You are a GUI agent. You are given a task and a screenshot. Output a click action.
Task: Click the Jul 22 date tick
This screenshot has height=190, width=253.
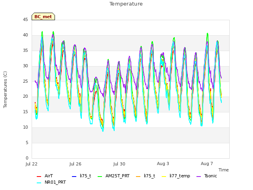[x=32, y=164]
